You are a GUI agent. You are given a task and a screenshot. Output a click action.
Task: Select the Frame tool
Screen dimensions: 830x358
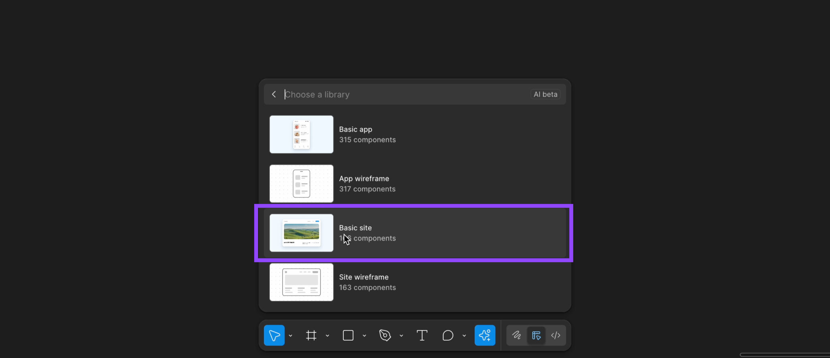311,335
